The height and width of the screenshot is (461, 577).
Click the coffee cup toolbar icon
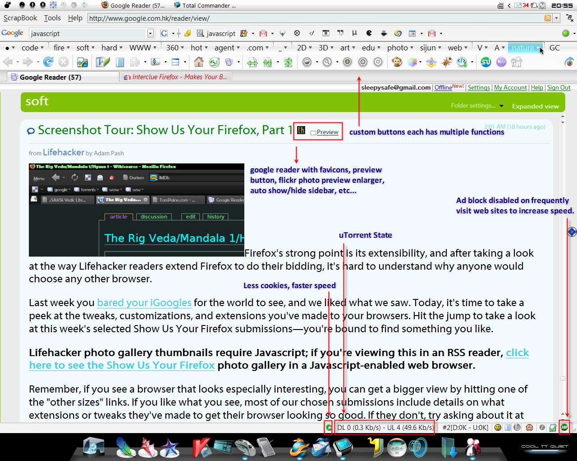pyautogui.click(x=384, y=33)
